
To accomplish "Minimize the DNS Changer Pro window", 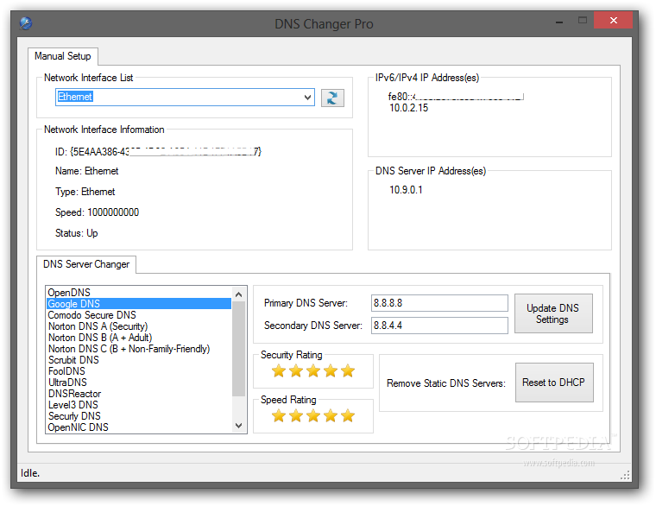I will pyautogui.click(x=559, y=21).
